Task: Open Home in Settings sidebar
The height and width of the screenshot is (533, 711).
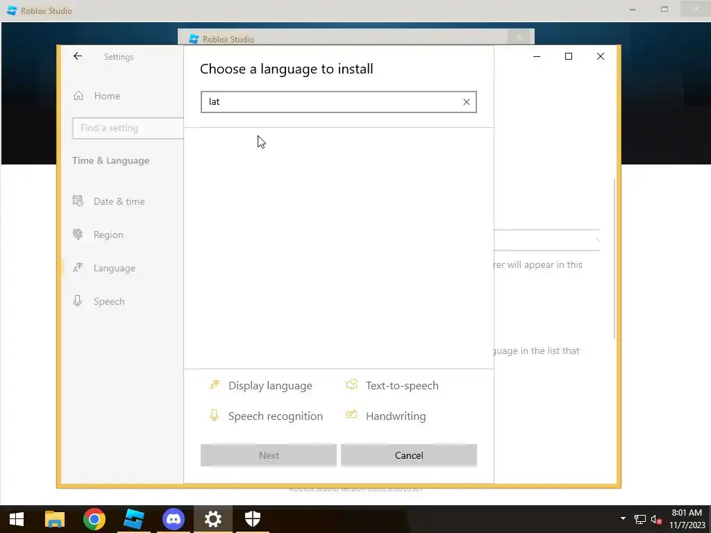Action: 107,96
